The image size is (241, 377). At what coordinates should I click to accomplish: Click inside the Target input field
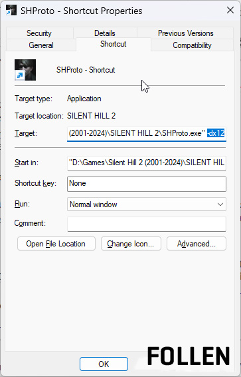tap(147, 133)
